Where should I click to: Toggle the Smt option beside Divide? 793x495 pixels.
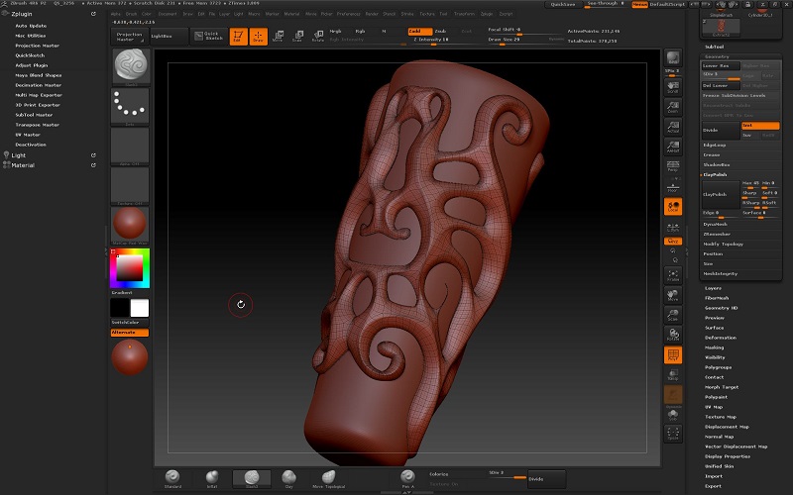click(x=760, y=126)
